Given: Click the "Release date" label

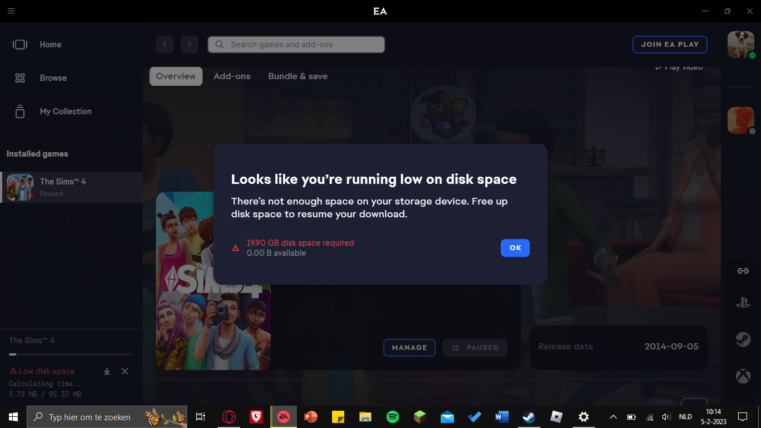Looking at the screenshot, I should click(565, 347).
